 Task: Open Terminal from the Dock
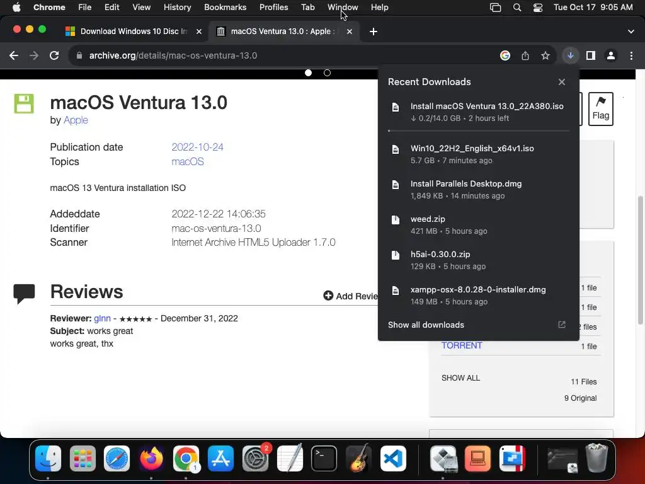pos(324,458)
